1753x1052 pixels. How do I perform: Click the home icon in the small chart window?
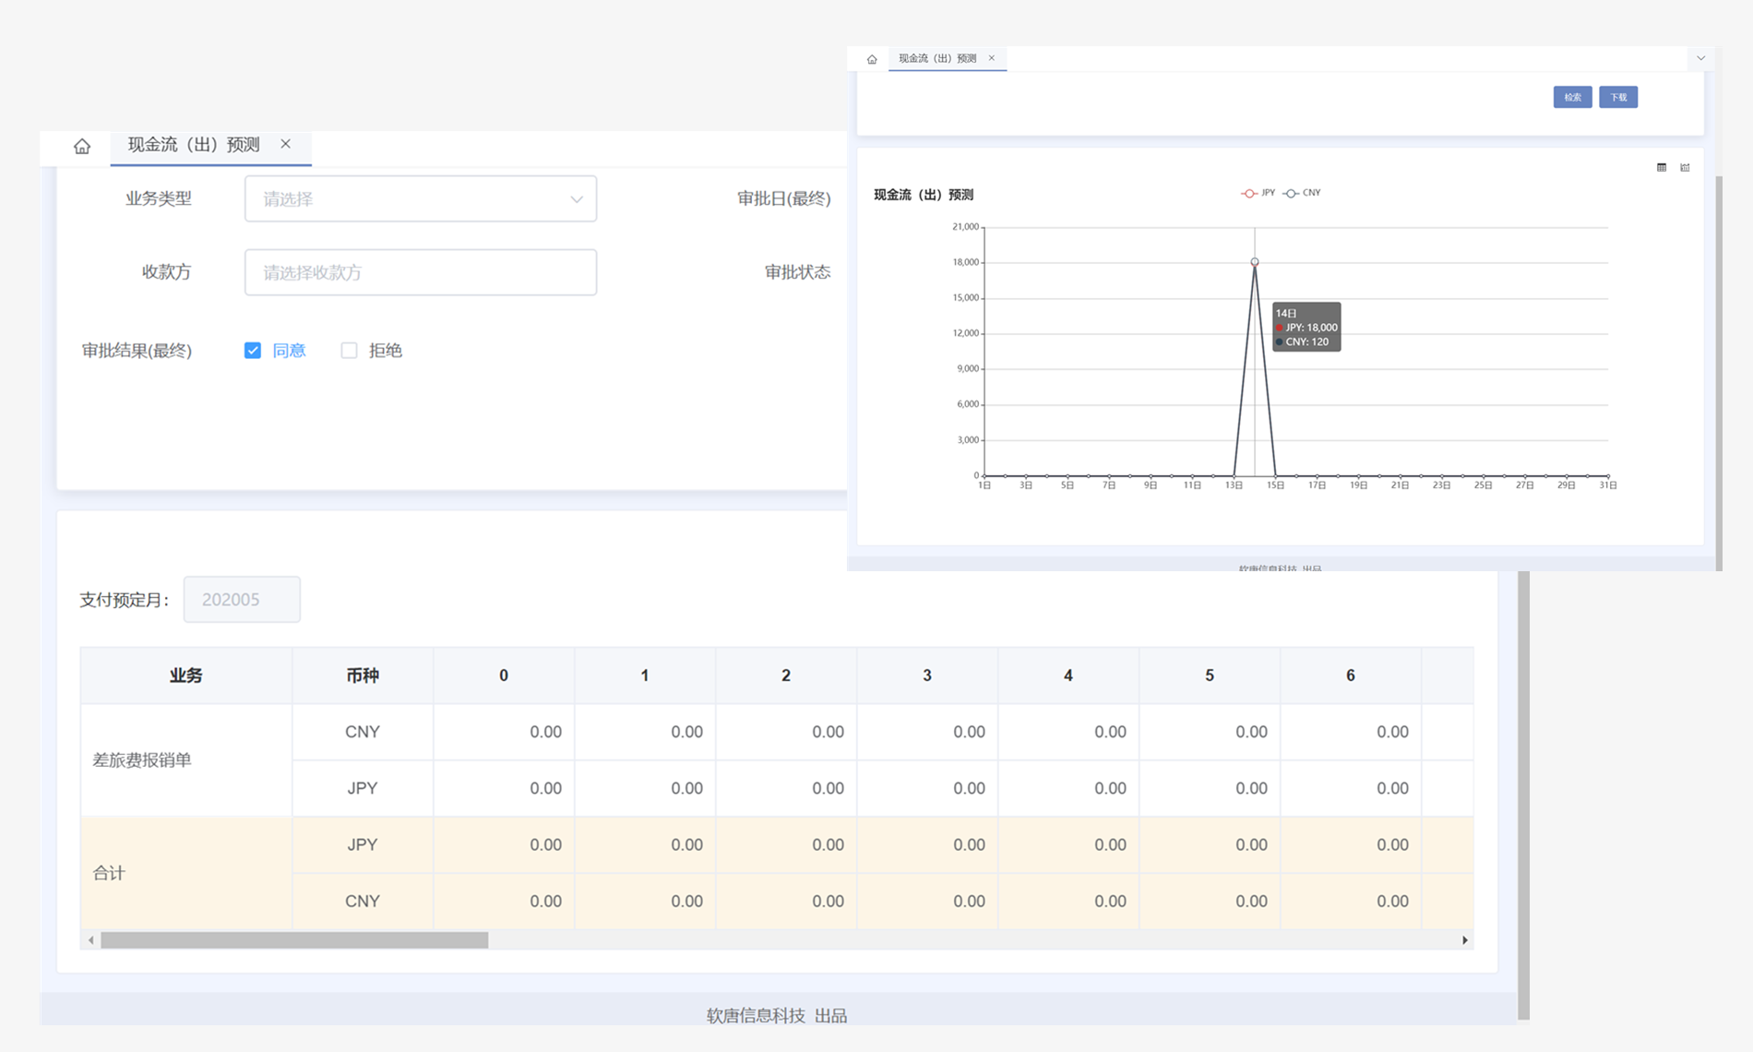tap(872, 59)
